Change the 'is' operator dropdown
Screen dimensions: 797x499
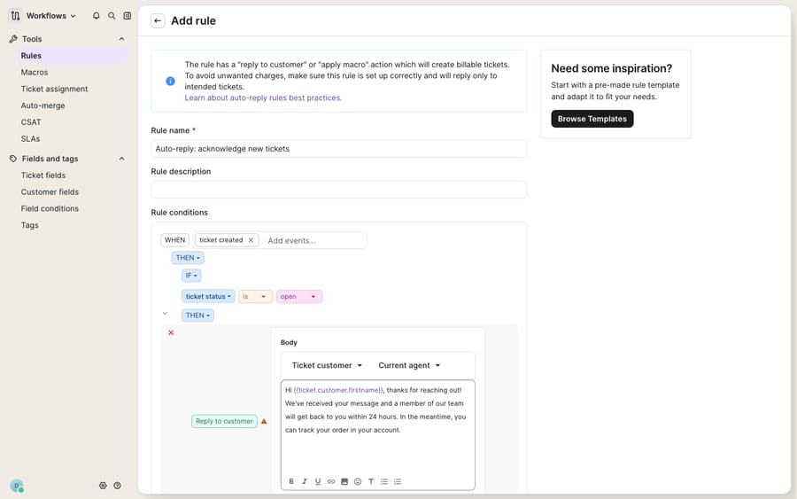coord(255,297)
